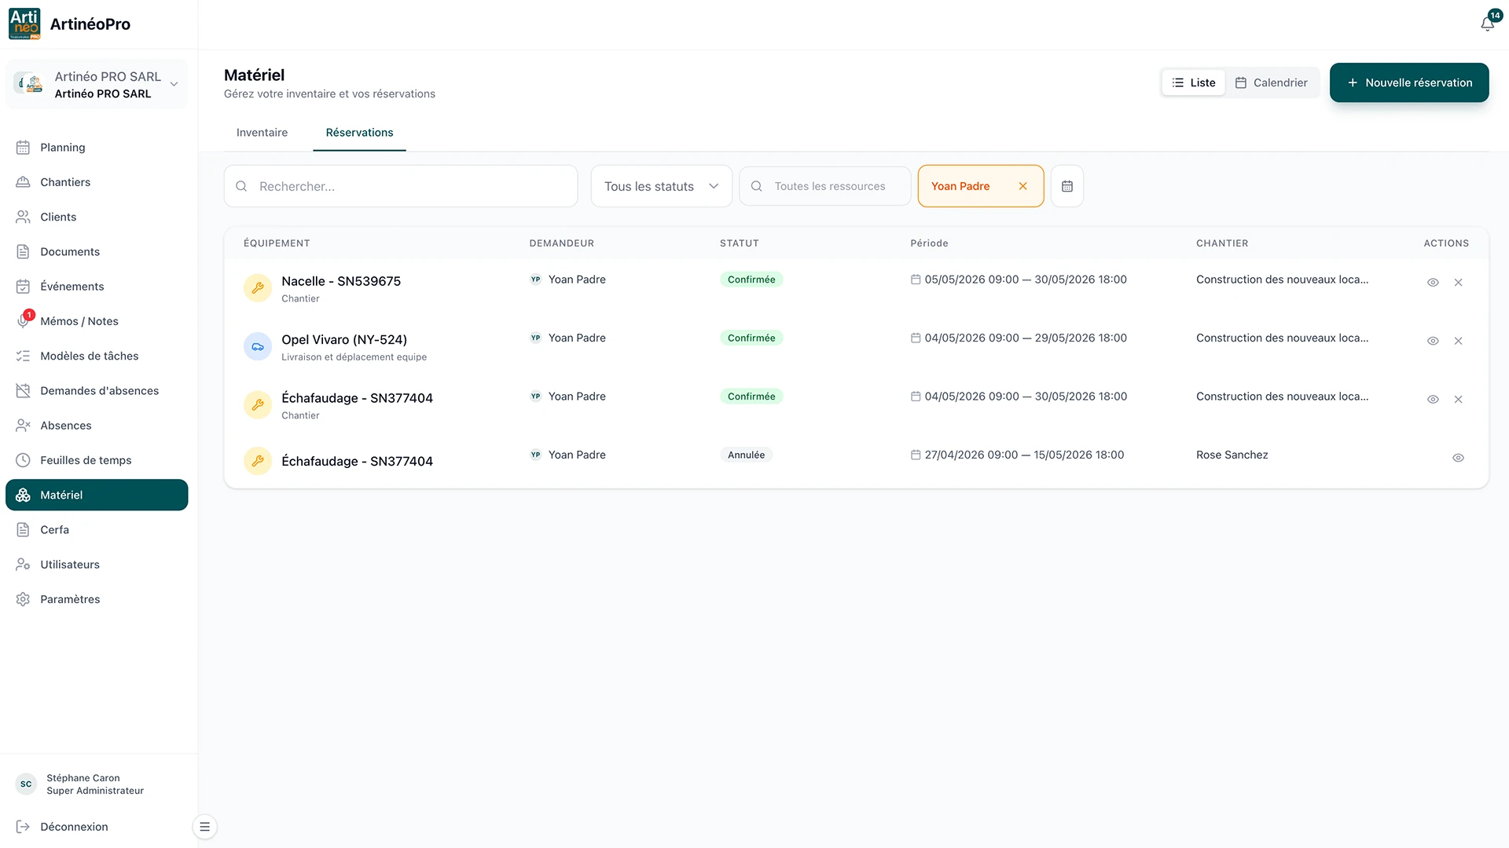The width and height of the screenshot is (1509, 848).
Task: Click the STATUT column header
Action: click(x=739, y=243)
